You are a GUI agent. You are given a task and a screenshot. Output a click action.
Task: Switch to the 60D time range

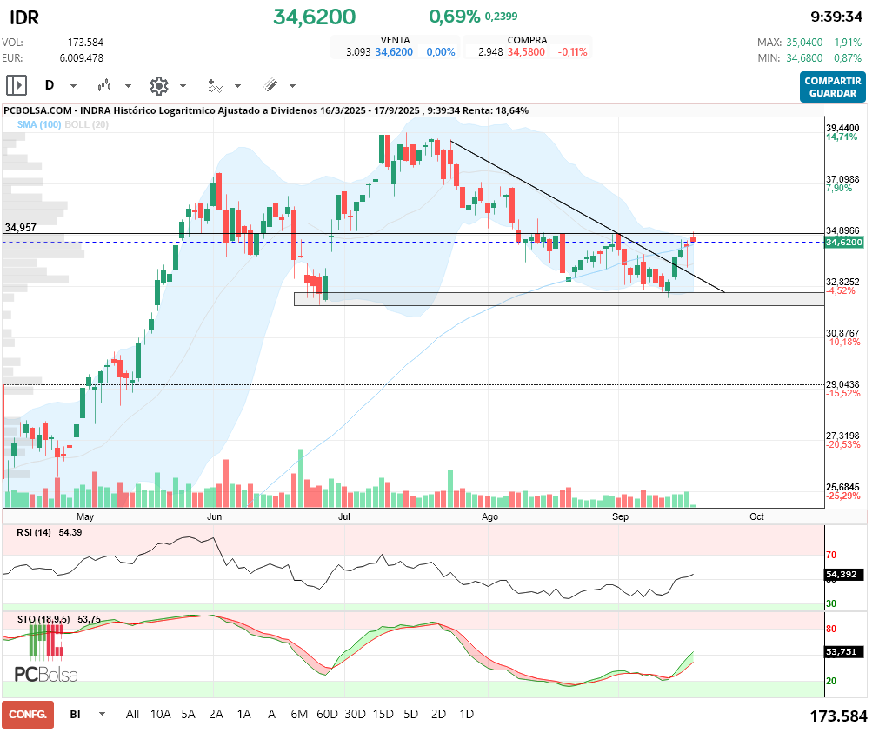coord(328,714)
